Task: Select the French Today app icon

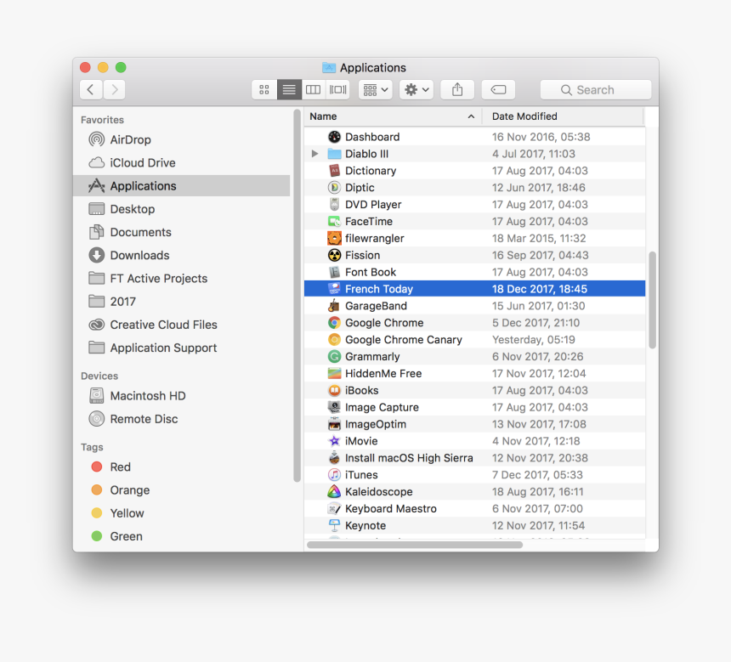Action: (334, 289)
